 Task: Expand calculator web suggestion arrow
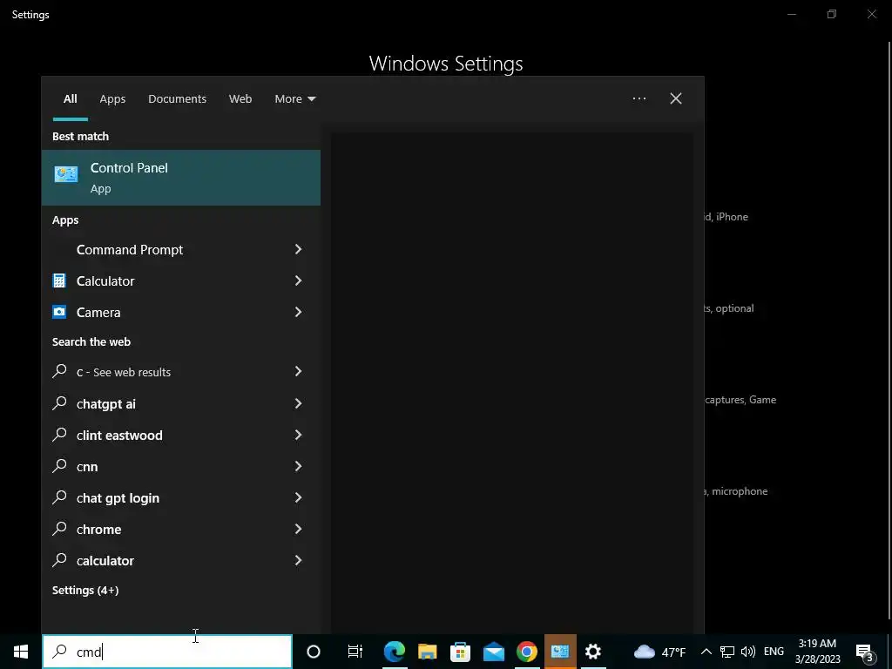tap(298, 560)
